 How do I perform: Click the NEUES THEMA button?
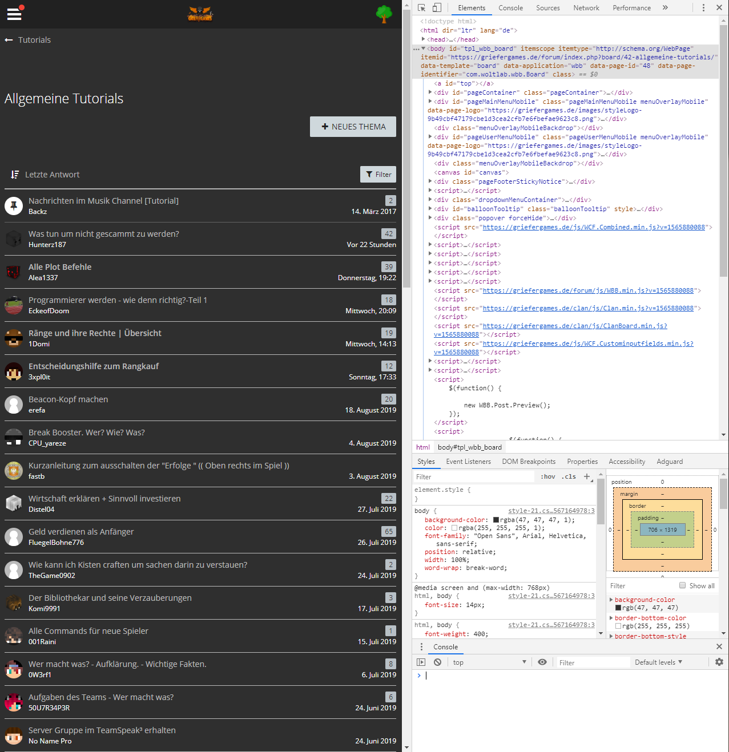(353, 127)
